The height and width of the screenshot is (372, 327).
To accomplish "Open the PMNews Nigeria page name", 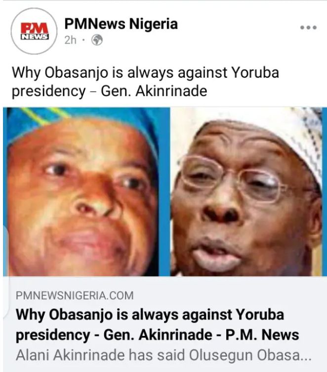I will (121, 24).
